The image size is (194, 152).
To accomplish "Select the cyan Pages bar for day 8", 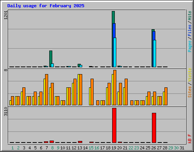I will click(52, 65).
